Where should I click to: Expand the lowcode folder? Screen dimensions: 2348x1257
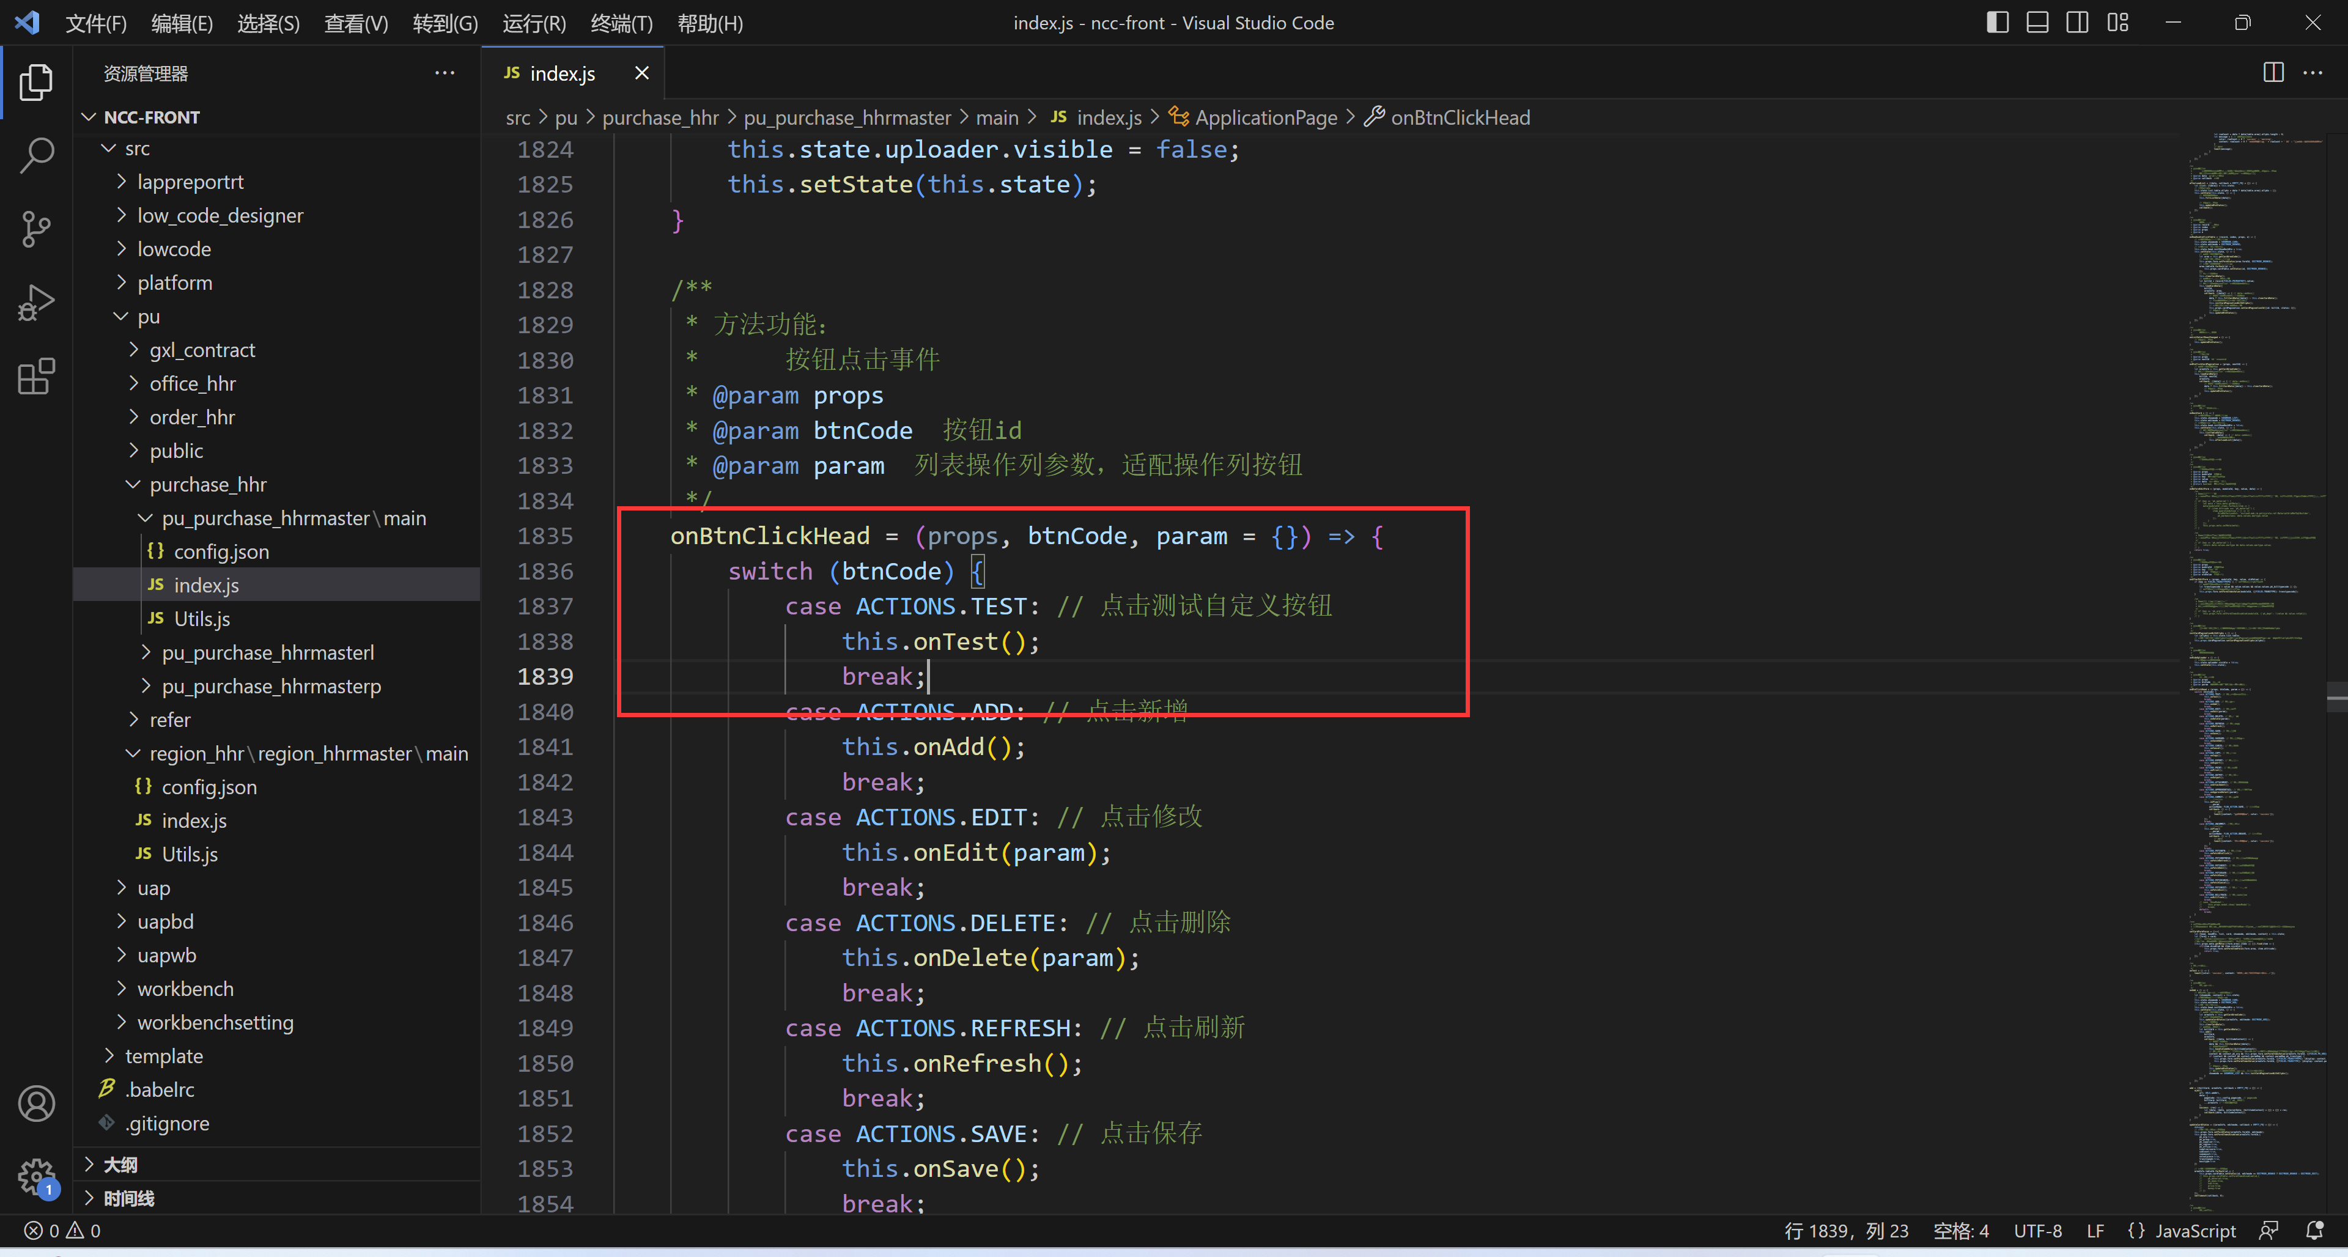[173, 249]
